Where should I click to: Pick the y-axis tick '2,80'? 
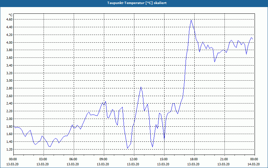(x=10, y=88)
